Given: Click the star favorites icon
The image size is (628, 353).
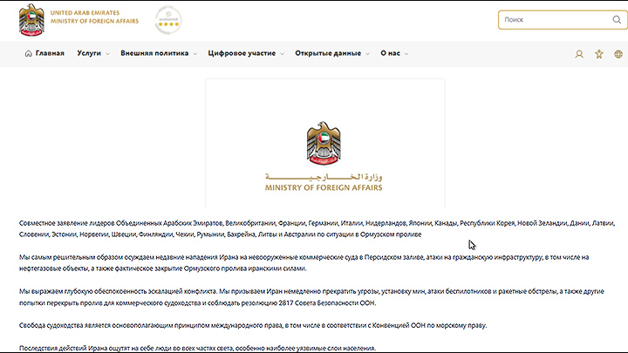Looking at the screenshot, I should coord(598,54).
